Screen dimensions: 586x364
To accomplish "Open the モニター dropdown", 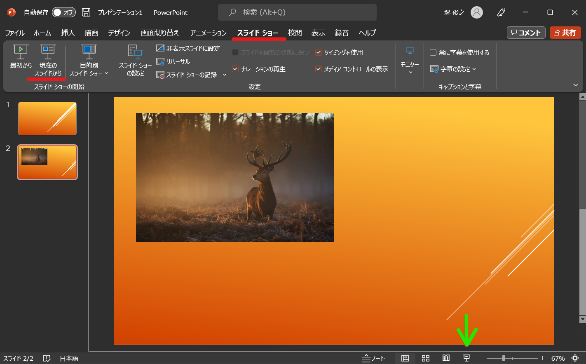I will coord(410,61).
